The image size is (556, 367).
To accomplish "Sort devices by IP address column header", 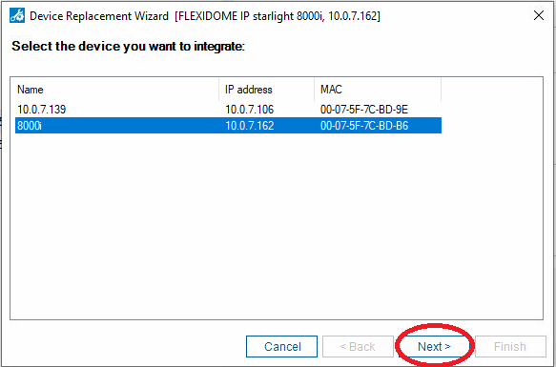I will [249, 90].
